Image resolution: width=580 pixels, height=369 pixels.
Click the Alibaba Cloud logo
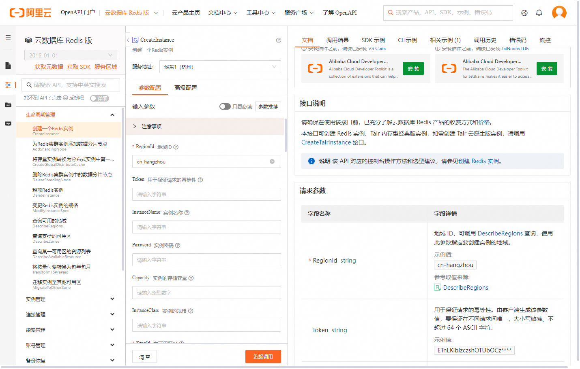[x=30, y=13]
